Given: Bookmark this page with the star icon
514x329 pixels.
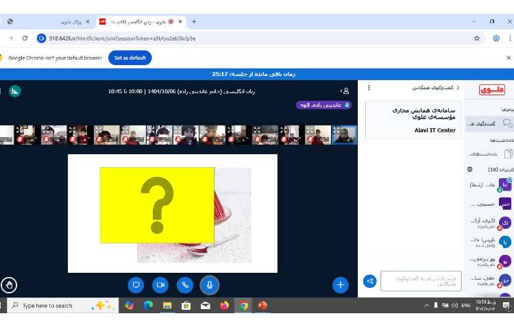Looking at the screenshot, I should point(476,38).
